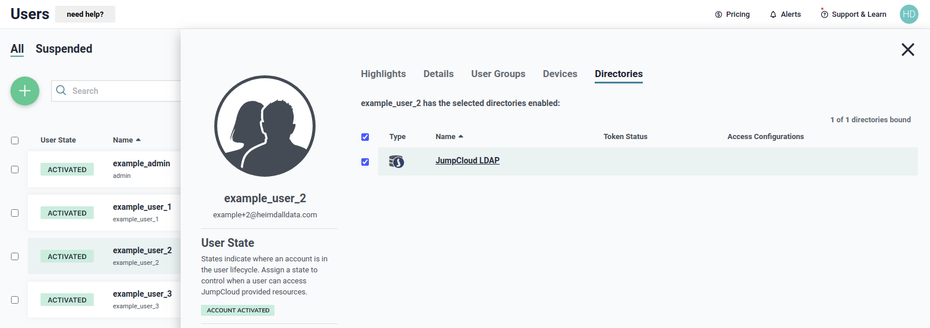Toggle the select-all directories checkbox
Image resolution: width=930 pixels, height=328 pixels.
[x=365, y=137]
